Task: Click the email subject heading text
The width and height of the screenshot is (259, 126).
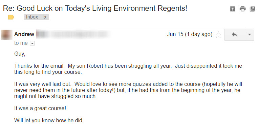Action: [95, 8]
